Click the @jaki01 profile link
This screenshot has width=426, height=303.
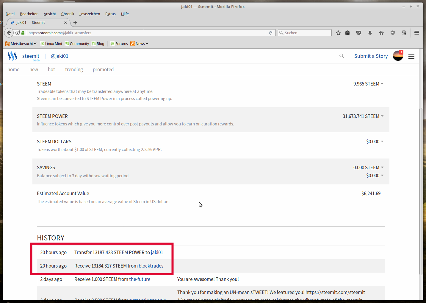tap(59, 56)
